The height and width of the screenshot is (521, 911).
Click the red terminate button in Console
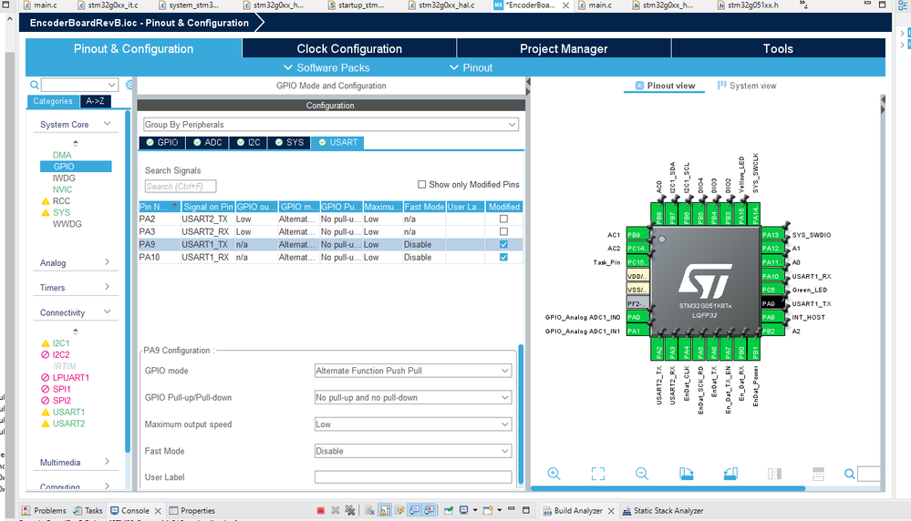[x=321, y=511]
